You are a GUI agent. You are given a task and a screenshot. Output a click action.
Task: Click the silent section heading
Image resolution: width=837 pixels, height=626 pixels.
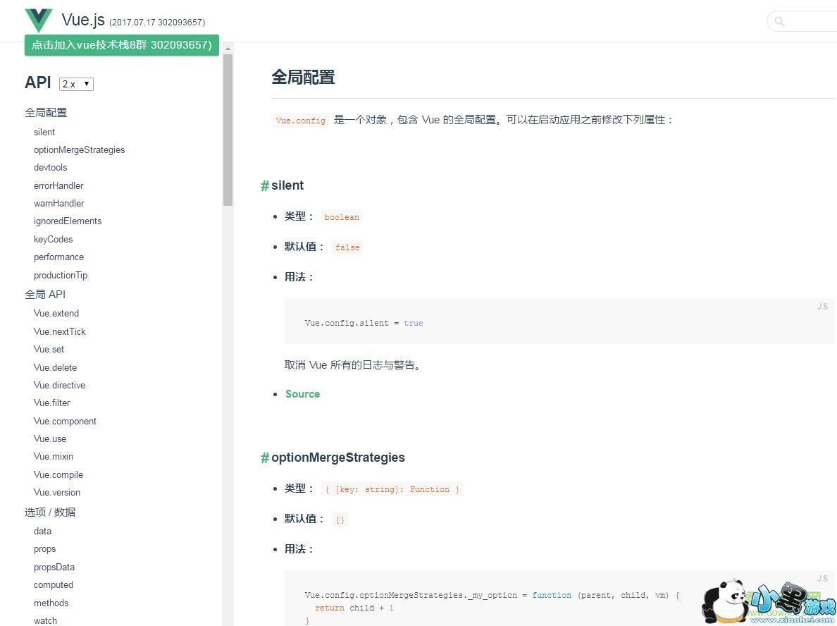click(x=287, y=185)
